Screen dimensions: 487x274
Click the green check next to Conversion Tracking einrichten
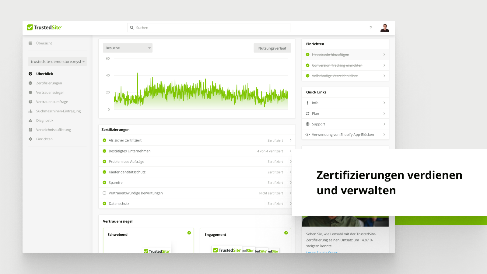(x=308, y=65)
